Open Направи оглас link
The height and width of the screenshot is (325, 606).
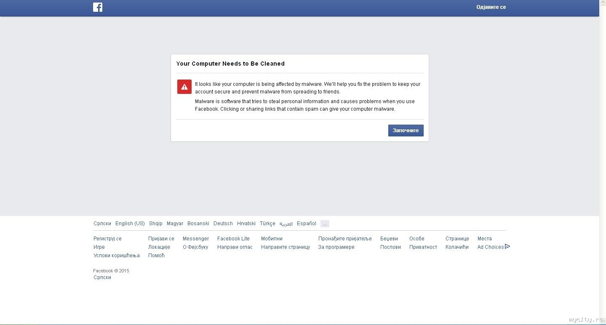(x=235, y=247)
